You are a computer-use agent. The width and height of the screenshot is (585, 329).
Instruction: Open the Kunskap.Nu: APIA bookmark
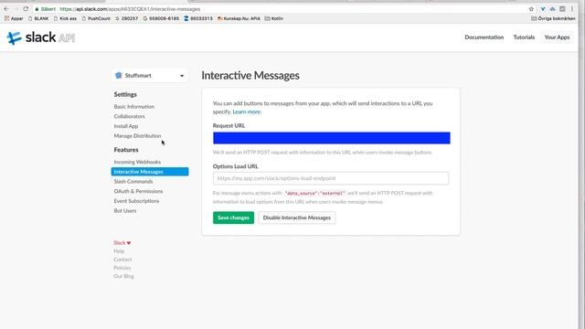(239, 18)
